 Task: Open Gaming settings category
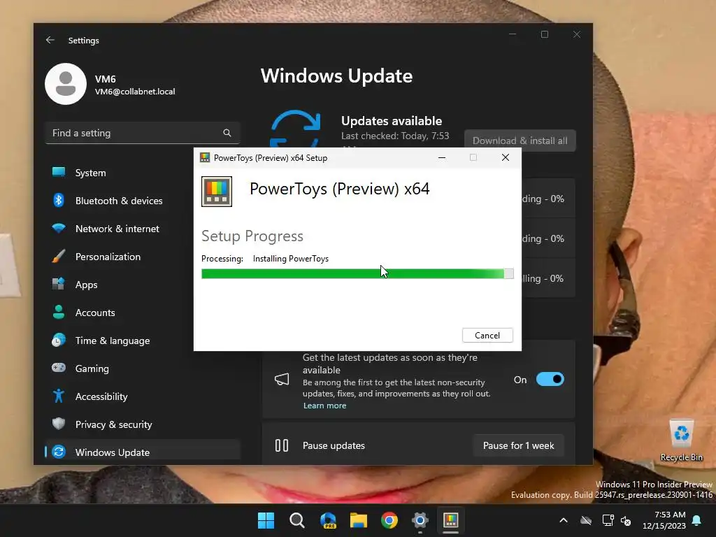(143, 368)
